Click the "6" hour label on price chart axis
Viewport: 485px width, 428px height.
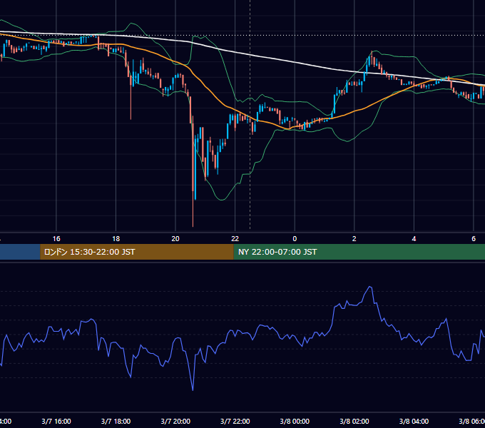[x=474, y=238]
